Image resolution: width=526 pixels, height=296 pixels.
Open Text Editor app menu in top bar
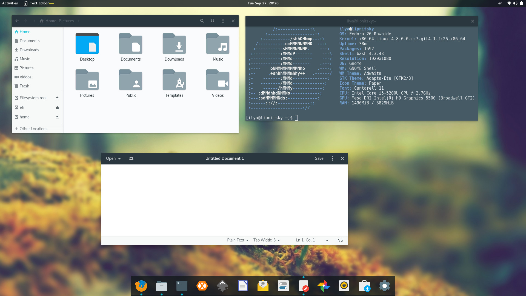[x=39, y=3]
